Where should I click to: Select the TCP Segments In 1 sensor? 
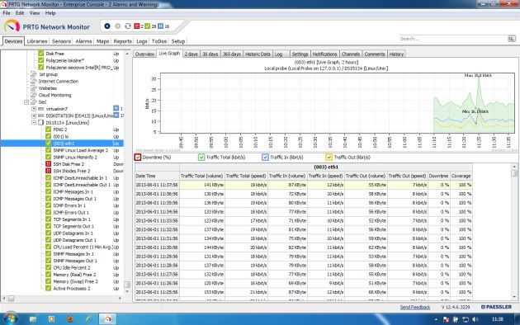pyautogui.click(x=72, y=219)
